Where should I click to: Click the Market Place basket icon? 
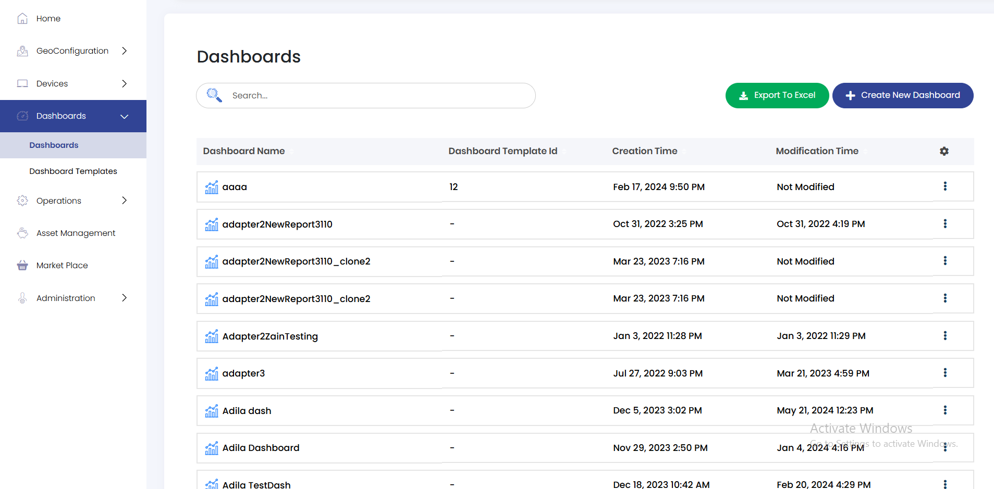point(22,266)
